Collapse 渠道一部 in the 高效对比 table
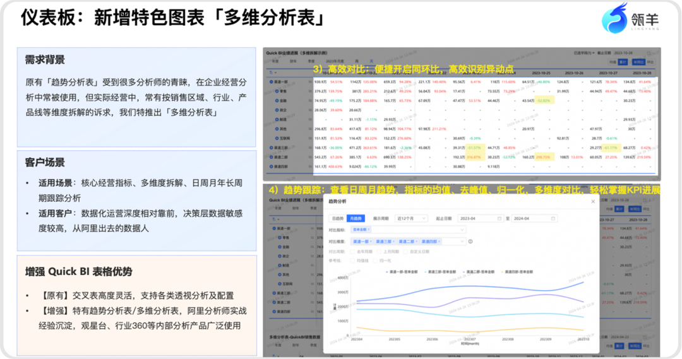Screen dimensions: 682x359 click(x=272, y=82)
